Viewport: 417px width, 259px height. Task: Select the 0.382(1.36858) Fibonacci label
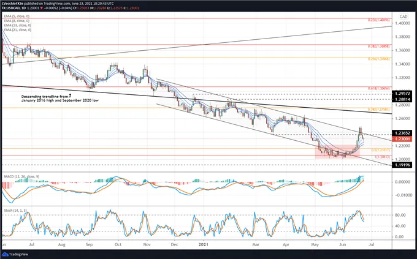(379, 46)
